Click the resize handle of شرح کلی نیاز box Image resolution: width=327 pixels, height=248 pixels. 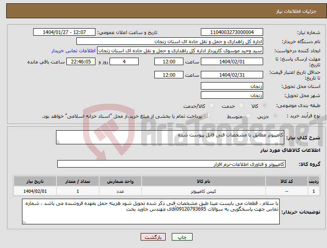[x=58, y=142]
